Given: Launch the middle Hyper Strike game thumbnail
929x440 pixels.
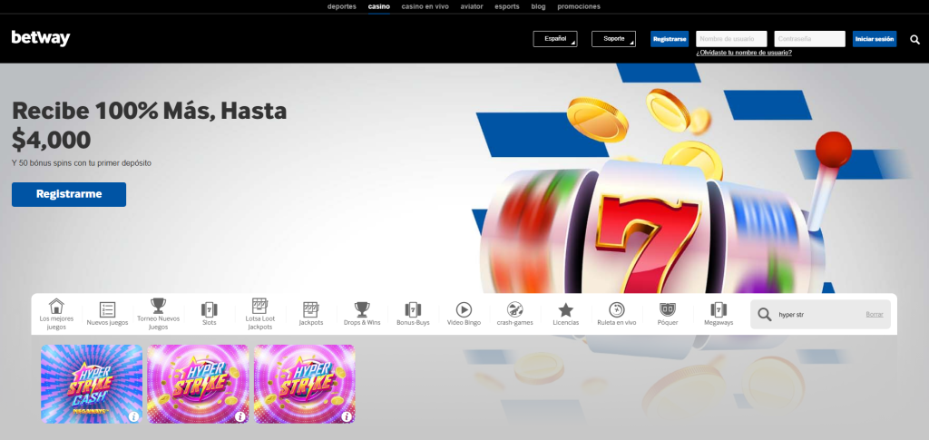Looking at the screenshot, I should (198, 384).
